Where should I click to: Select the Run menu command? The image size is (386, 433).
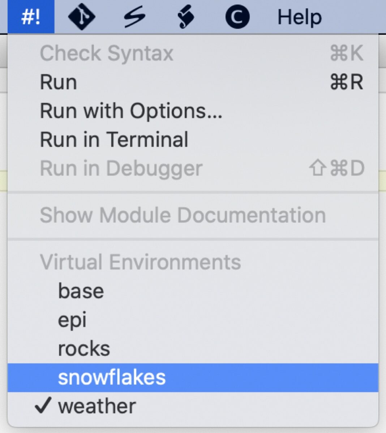click(59, 82)
